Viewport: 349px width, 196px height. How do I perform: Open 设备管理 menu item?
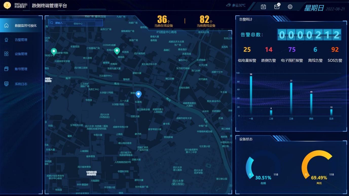tap(21, 54)
